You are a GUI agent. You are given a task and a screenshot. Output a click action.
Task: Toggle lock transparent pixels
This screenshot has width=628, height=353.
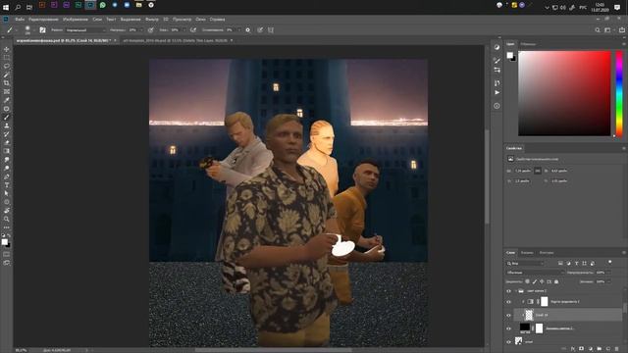click(528, 281)
